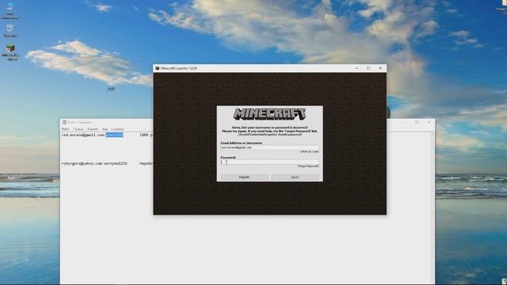The image size is (507, 285).
Task: Select the This PC desktop icon at top
Action: click(10, 10)
